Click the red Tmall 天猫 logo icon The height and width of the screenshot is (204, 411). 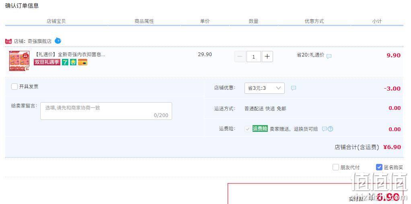tap(8, 41)
